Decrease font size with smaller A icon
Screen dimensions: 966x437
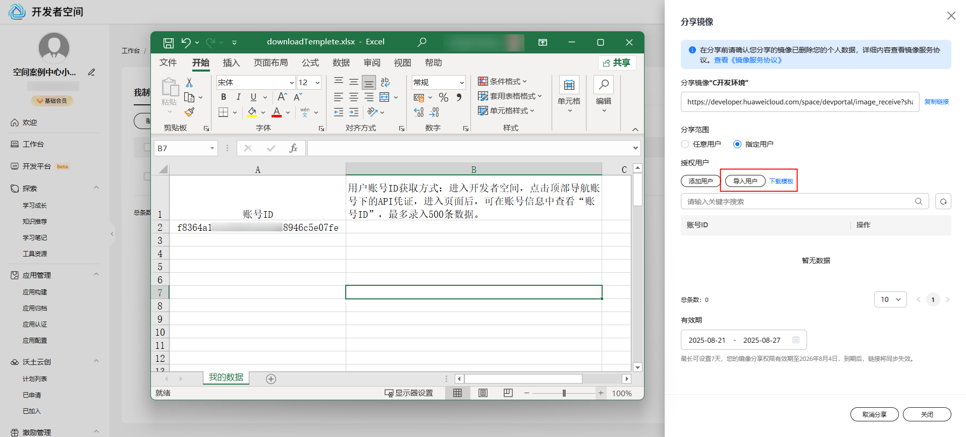[x=298, y=97]
